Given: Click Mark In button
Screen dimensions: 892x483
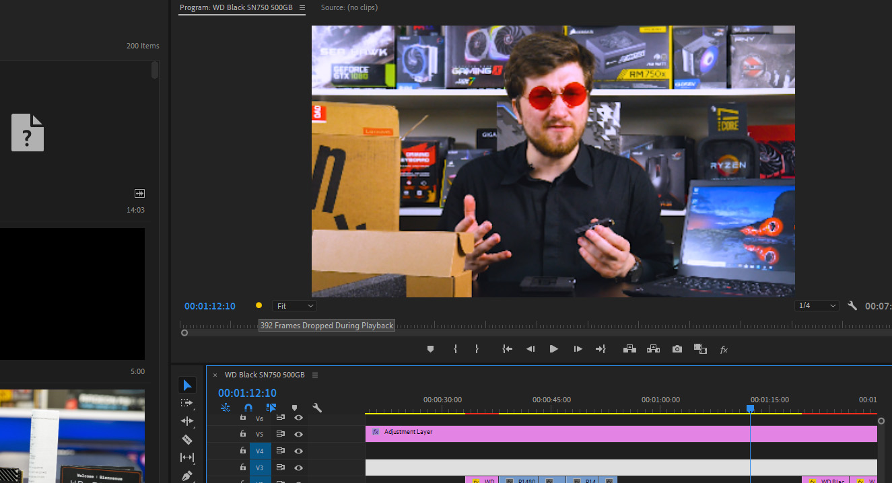Looking at the screenshot, I should pos(456,349).
